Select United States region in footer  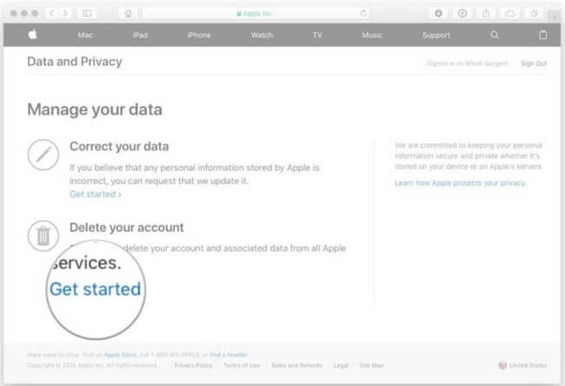coord(522,365)
